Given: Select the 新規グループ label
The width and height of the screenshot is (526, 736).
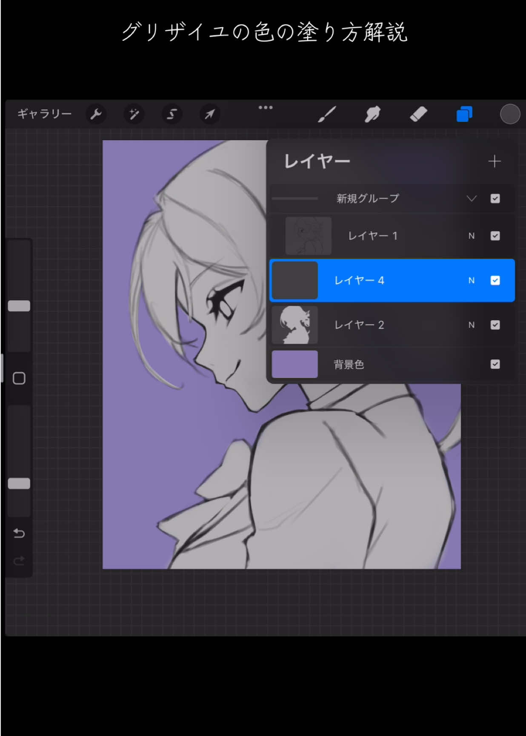Looking at the screenshot, I should 368,198.
